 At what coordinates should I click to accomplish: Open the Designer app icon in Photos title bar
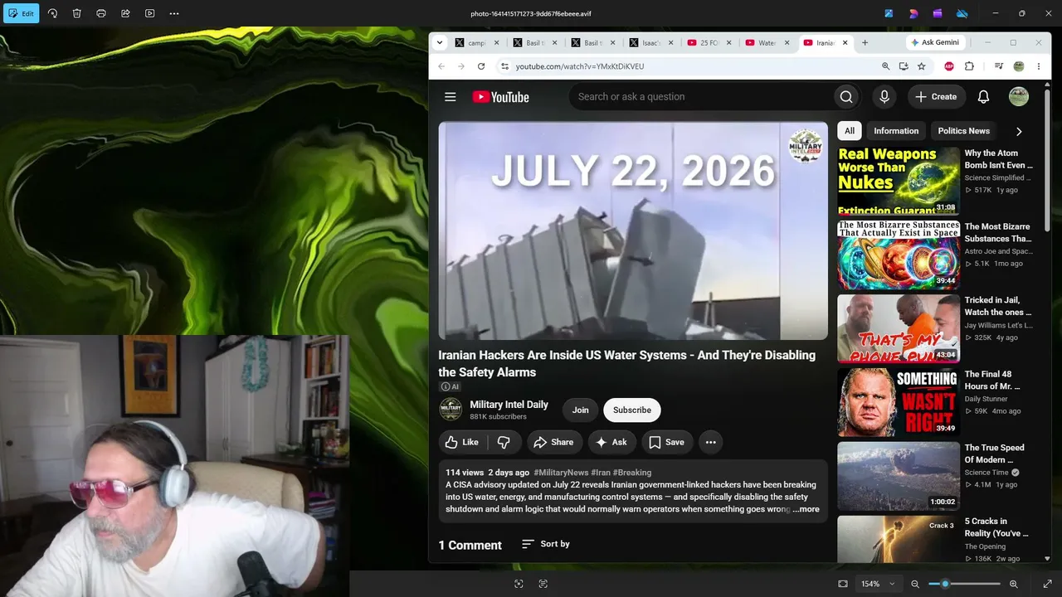913,13
